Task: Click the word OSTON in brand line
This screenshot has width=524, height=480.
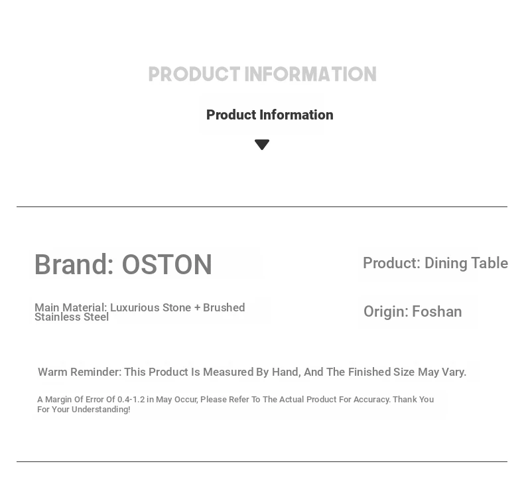Action: coord(166,265)
